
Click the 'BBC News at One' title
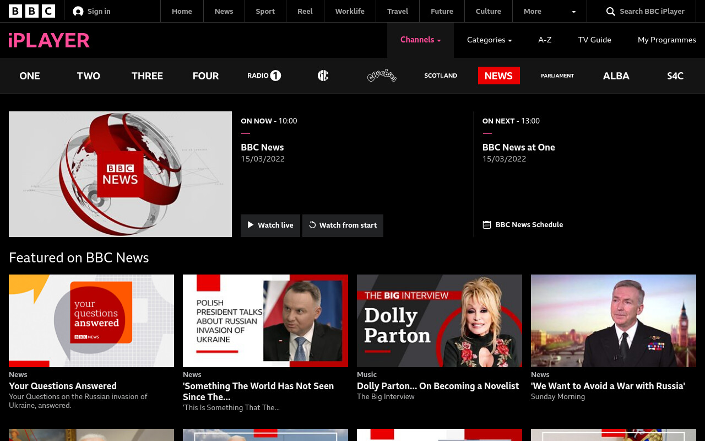tap(519, 147)
